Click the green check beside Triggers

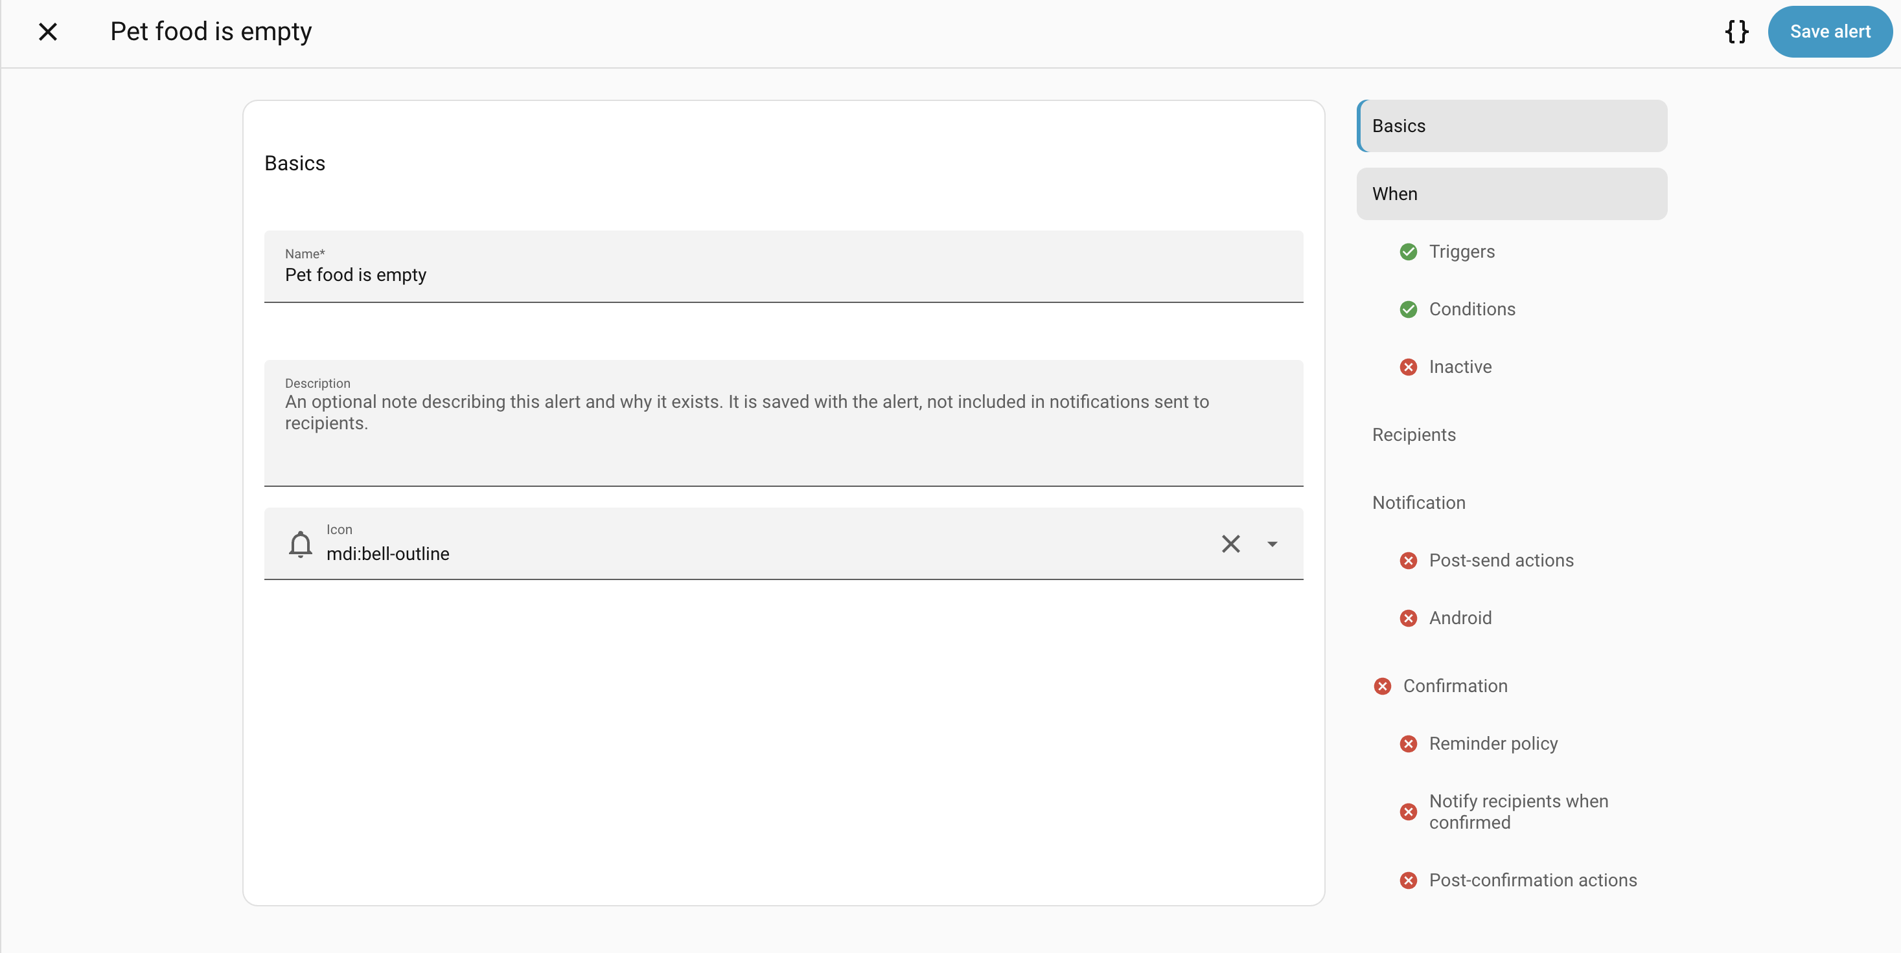pos(1408,252)
